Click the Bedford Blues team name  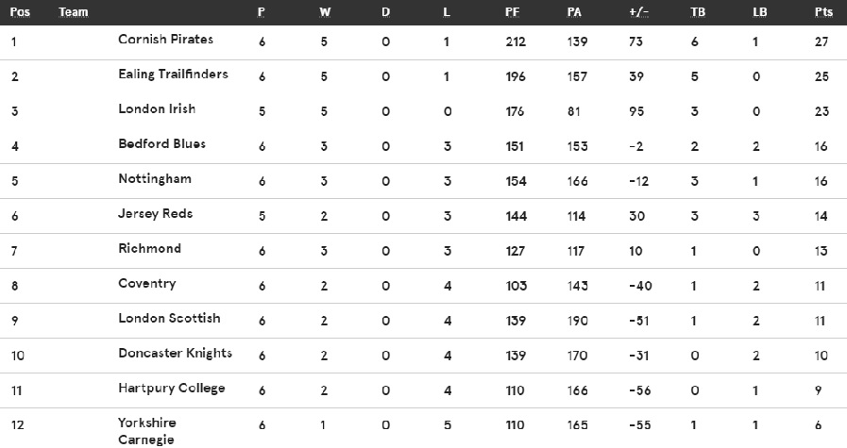click(x=161, y=143)
